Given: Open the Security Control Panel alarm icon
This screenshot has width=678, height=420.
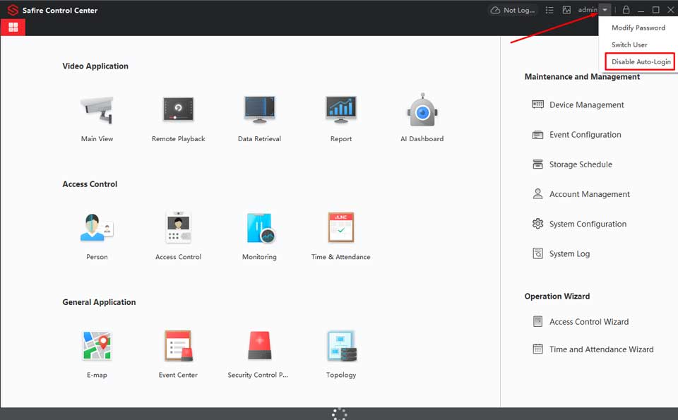Looking at the screenshot, I should [x=259, y=347].
